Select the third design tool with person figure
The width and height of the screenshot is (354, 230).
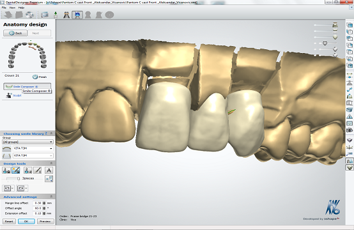pos(27,171)
